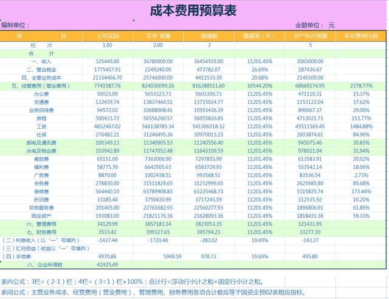Select the 福利费 row label
The width and height of the screenshot is (389, 299).
(x=41, y=168)
